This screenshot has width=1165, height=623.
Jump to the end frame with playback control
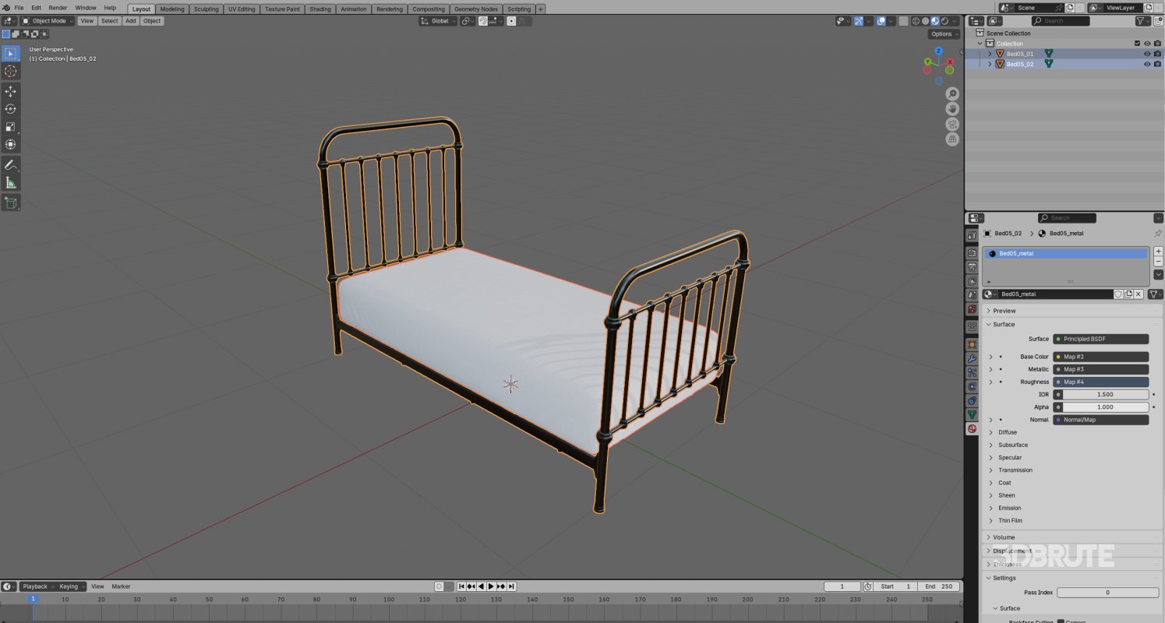pos(513,586)
